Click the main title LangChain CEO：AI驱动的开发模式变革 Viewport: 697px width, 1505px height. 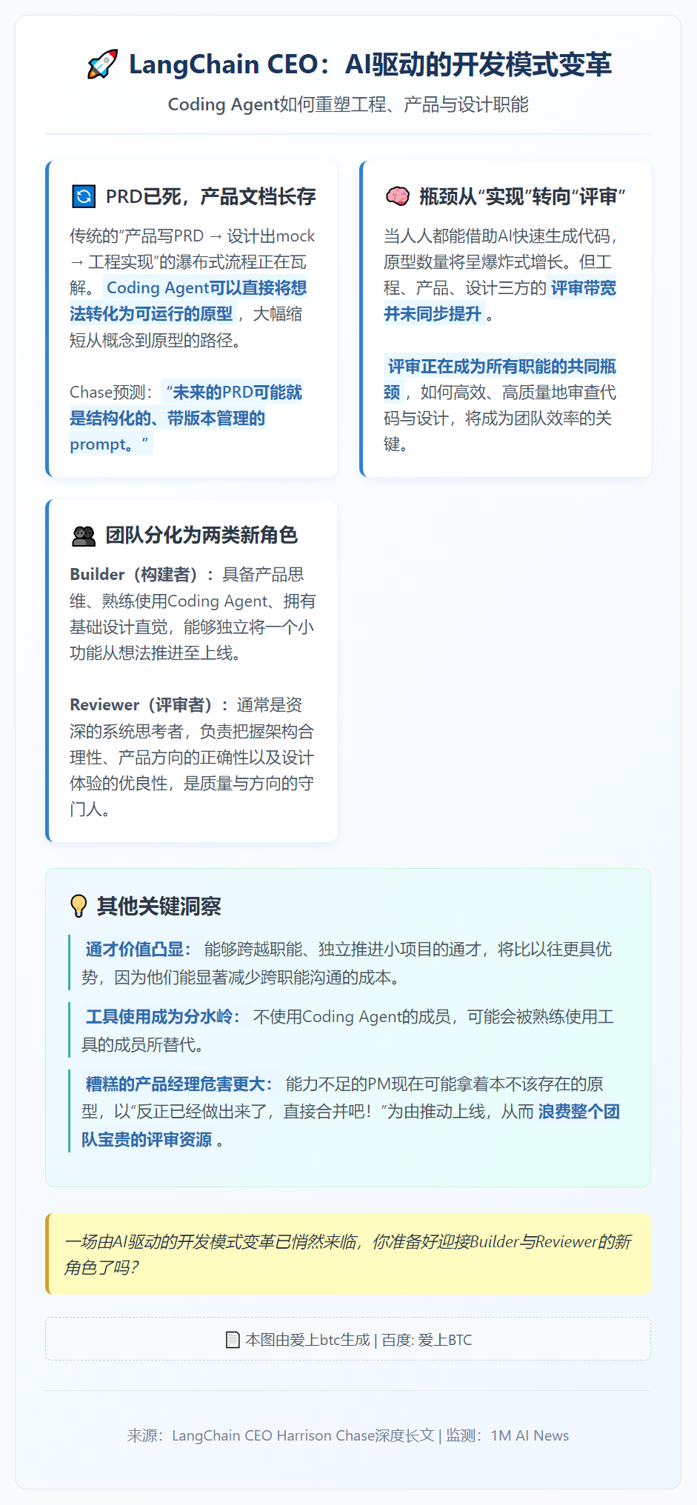pyautogui.click(x=370, y=64)
